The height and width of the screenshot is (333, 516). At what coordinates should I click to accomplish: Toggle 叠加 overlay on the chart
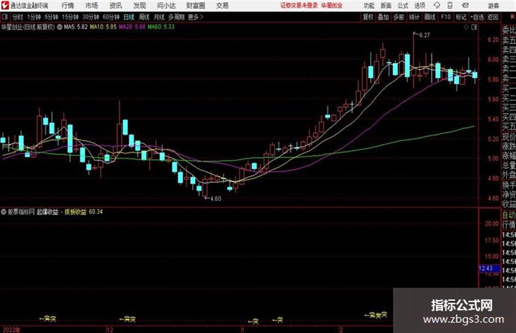(x=383, y=17)
